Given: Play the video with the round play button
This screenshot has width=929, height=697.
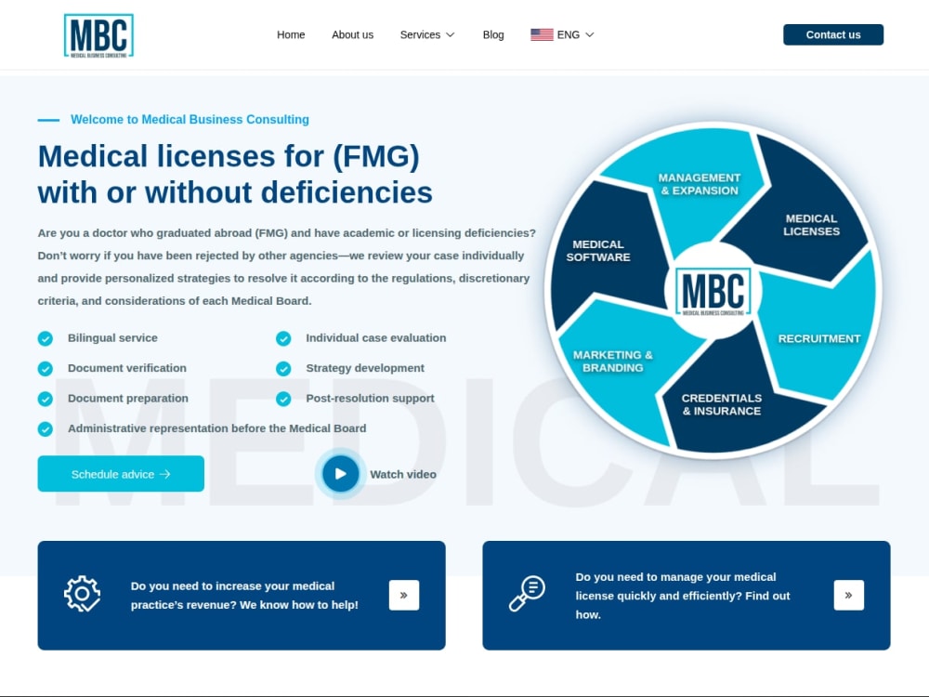Looking at the screenshot, I should click(340, 474).
